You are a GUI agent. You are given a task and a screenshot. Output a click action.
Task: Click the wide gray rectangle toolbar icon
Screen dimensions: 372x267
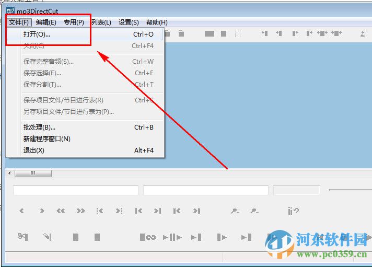[210, 33]
